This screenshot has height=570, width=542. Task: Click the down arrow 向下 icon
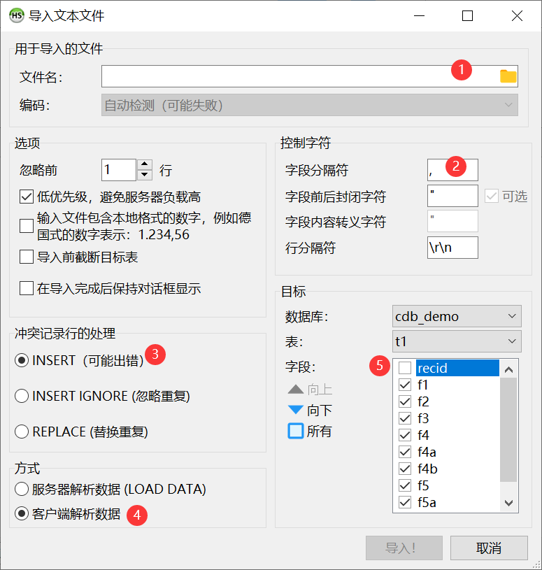(x=296, y=410)
